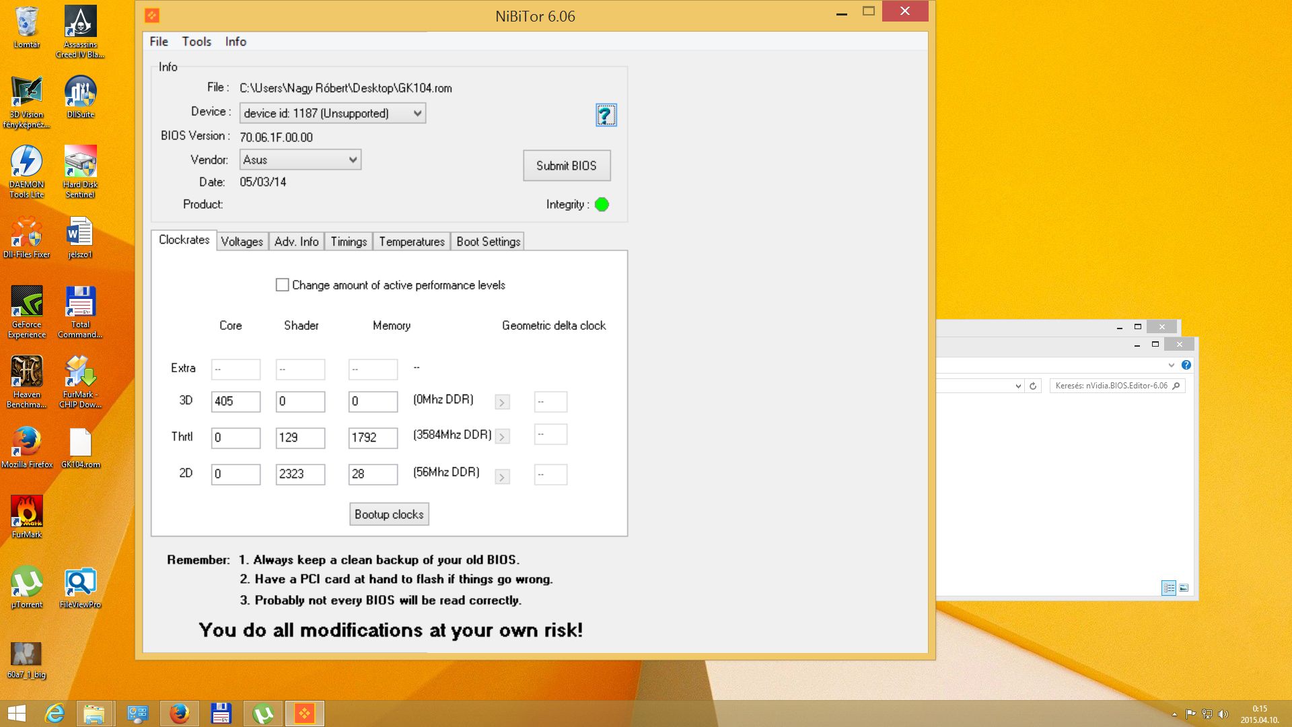Screen dimensions: 1292x727
Task: Open File Explorer from taskbar
Action: pyautogui.click(x=94, y=714)
